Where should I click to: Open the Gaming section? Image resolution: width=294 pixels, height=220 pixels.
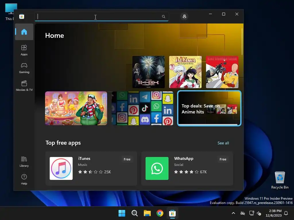click(x=24, y=68)
